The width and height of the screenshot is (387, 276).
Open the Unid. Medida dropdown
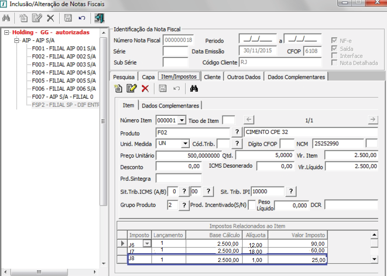[185, 143]
